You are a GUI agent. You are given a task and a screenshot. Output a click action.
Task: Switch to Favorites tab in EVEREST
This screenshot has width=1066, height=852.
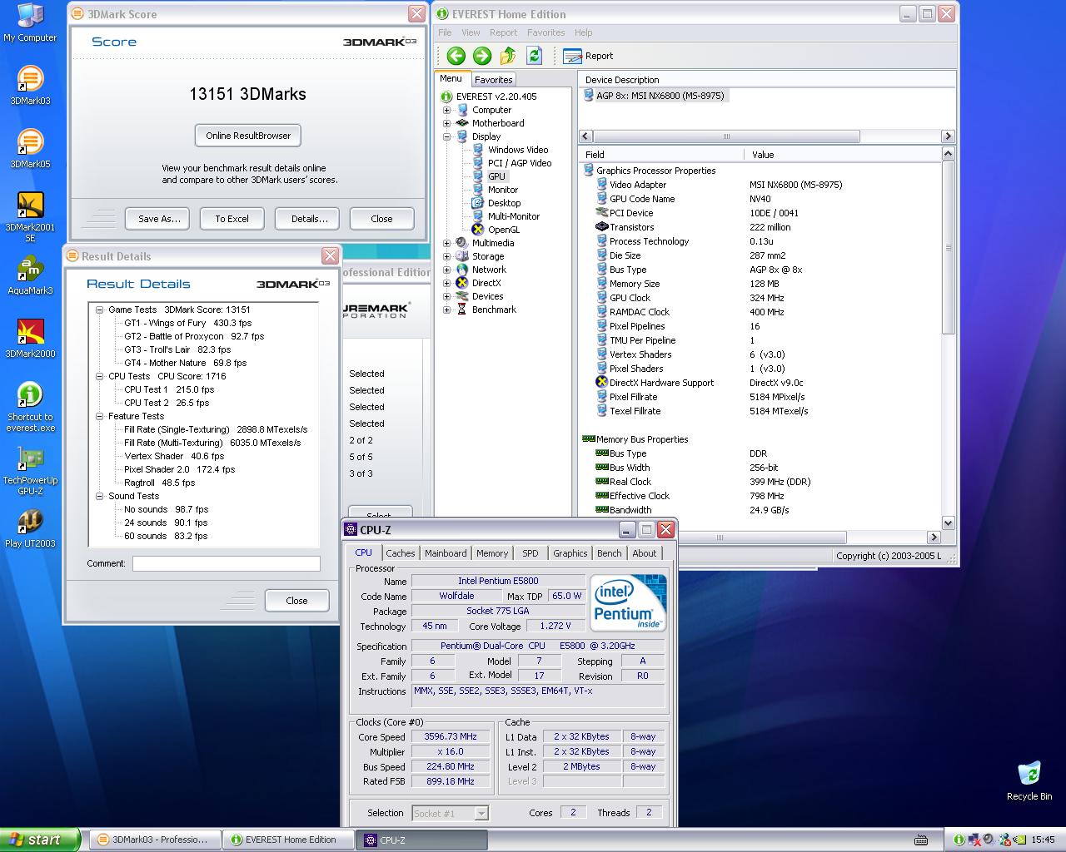click(494, 80)
